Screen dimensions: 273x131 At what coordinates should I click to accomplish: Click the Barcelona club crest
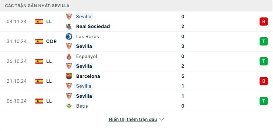tap(69, 76)
